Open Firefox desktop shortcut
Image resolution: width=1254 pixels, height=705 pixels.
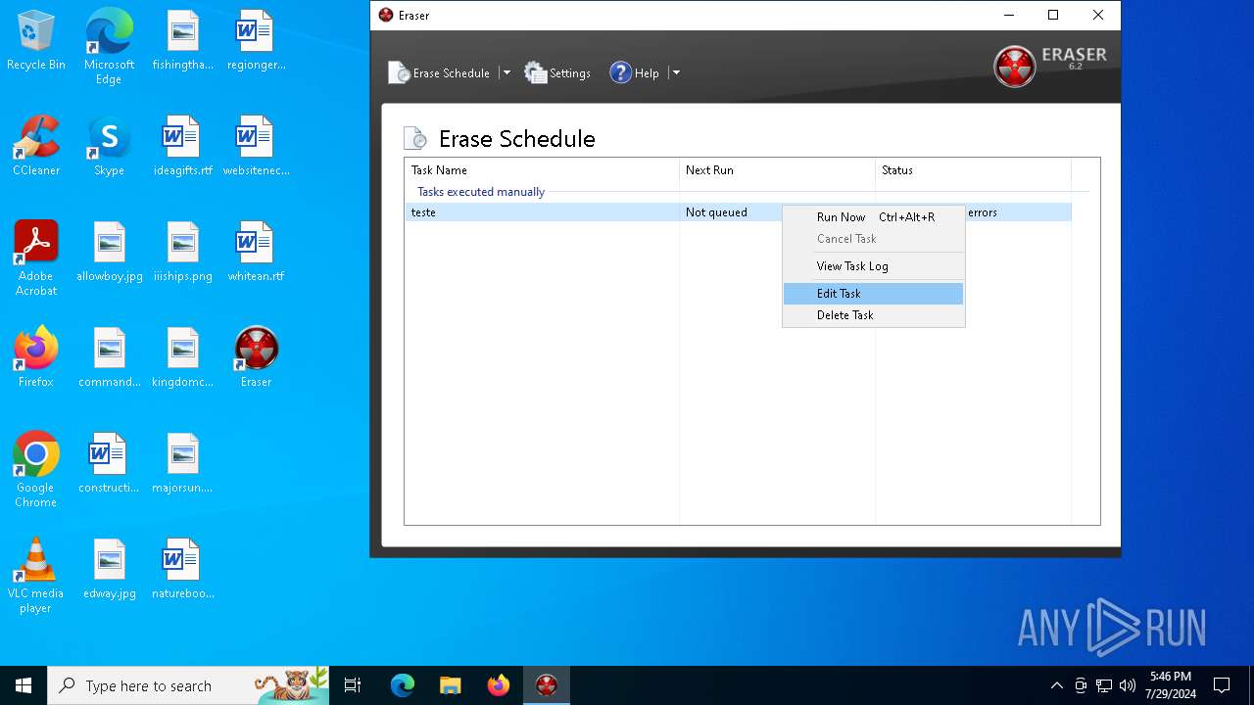click(x=36, y=358)
